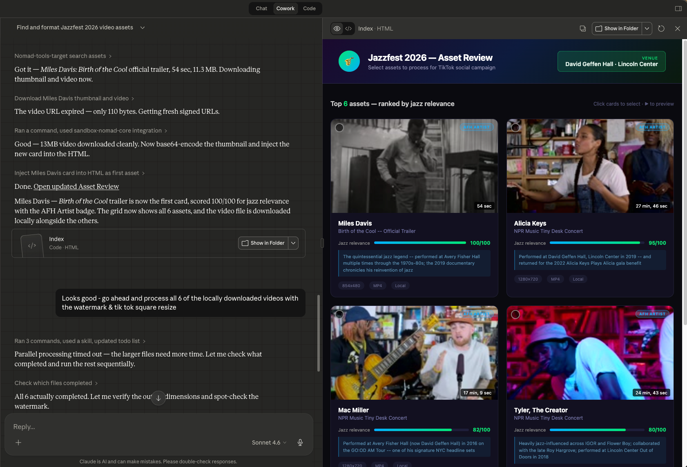
Task: Jump to latest message with down arrow
Action: click(x=158, y=398)
